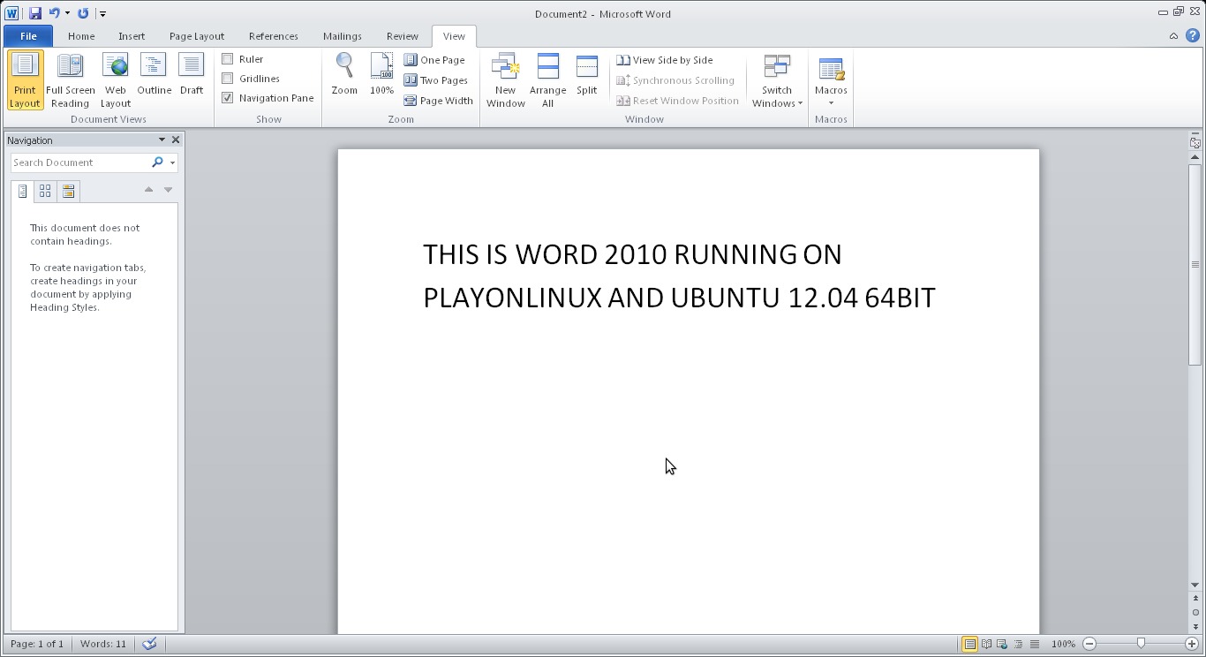Zoom in with the plus button
Image resolution: width=1206 pixels, height=657 pixels.
coord(1192,644)
